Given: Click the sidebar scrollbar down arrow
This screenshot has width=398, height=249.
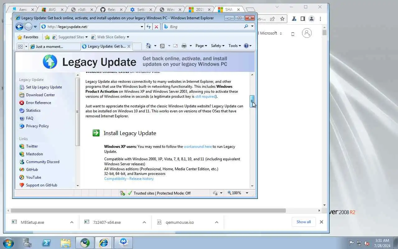Looking at the screenshot, I should [78, 186].
